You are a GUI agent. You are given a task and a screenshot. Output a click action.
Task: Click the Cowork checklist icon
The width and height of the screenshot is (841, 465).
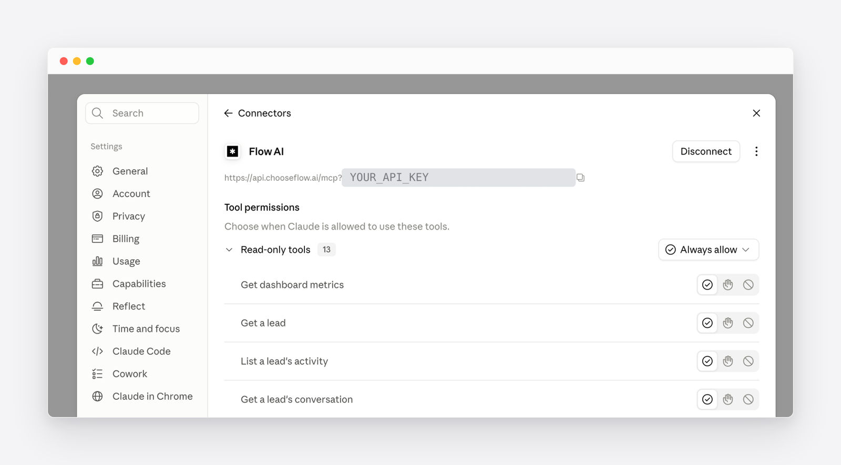click(x=97, y=374)
